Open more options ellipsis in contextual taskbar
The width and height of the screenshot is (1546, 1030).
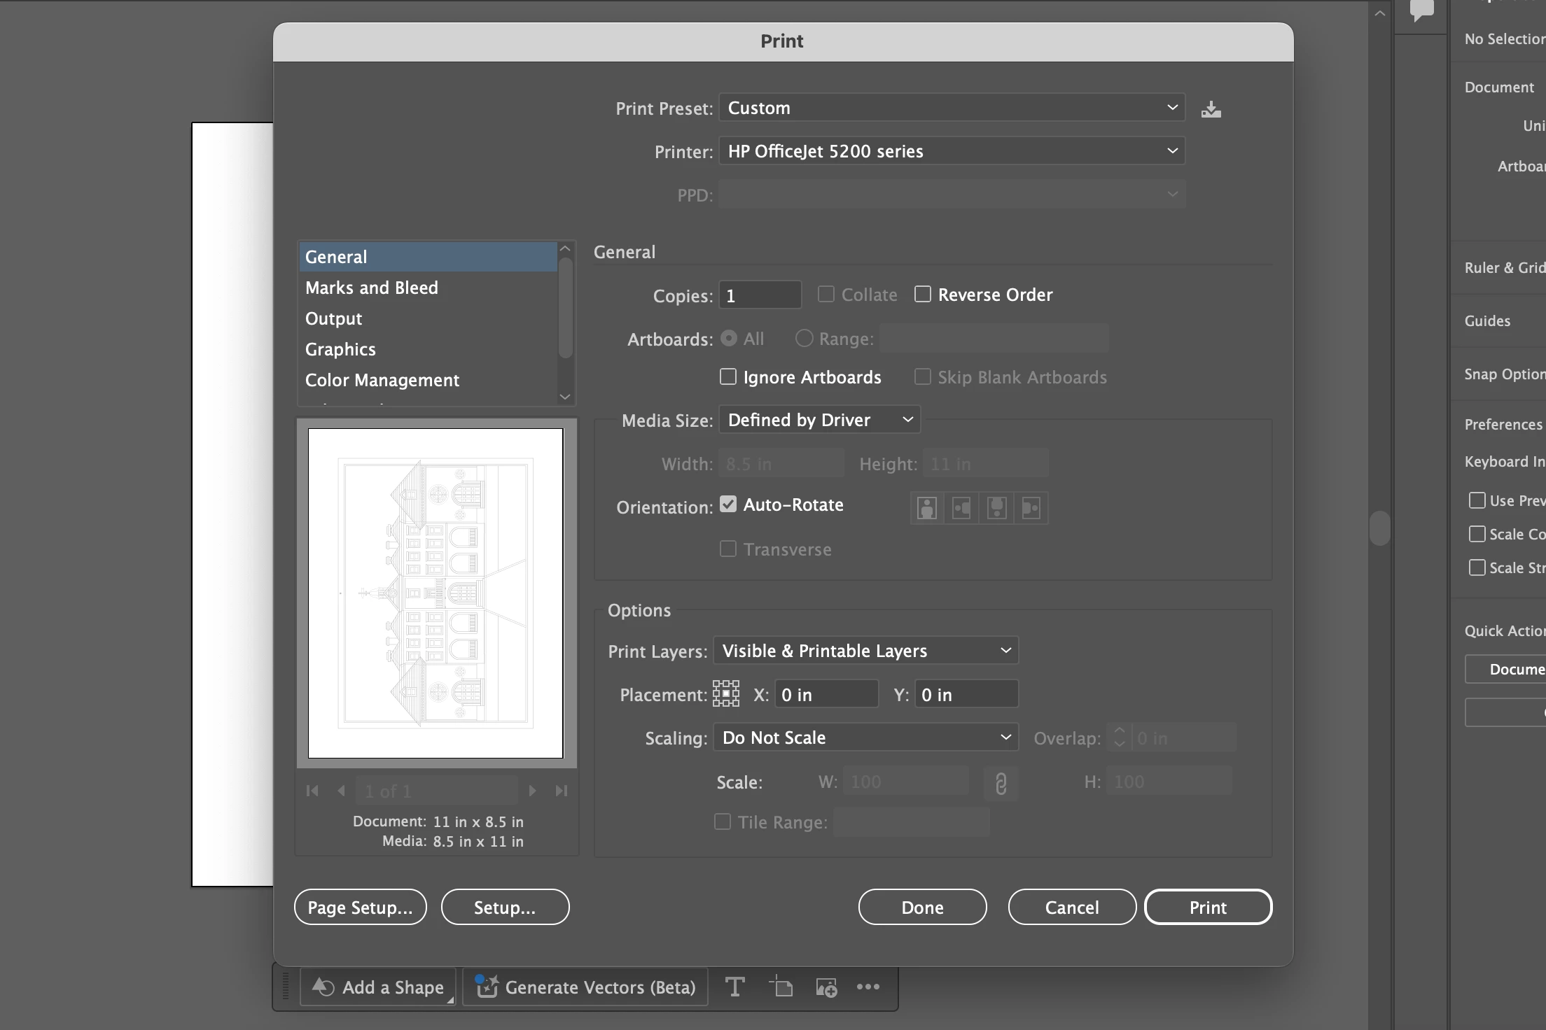coord(868,987)
